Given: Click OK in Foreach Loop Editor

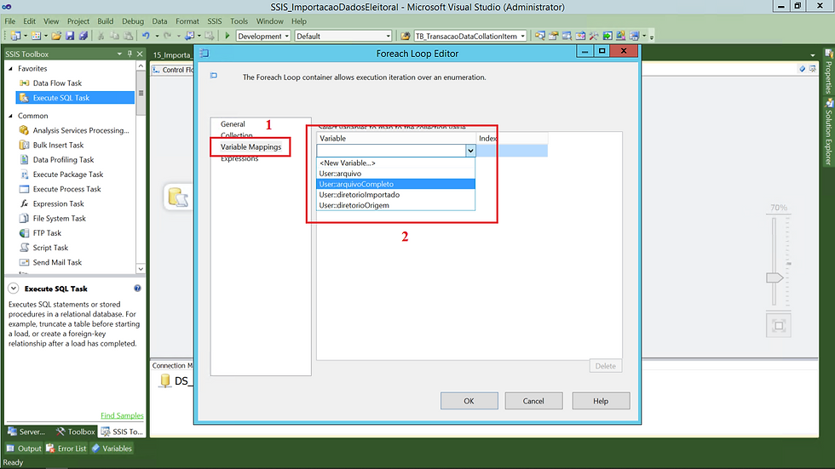Looking at the screenshot, I should (469, 401).
